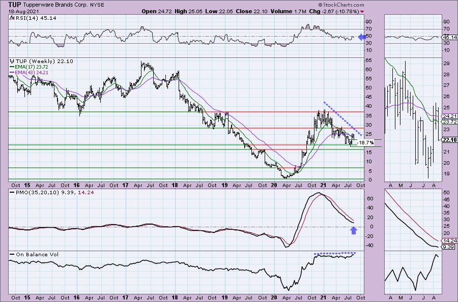
Task: Select the Tupperware Brands Corp. company name
Action: [55, 5]
